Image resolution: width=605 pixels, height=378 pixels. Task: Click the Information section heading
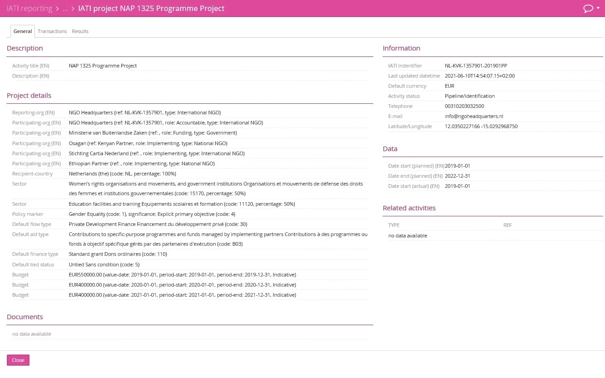click(401, 48)
